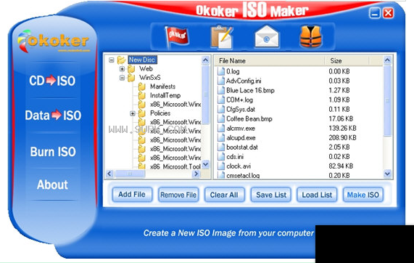Click the file icon beside Blue Lace 16.bmp

coord(221,91)
